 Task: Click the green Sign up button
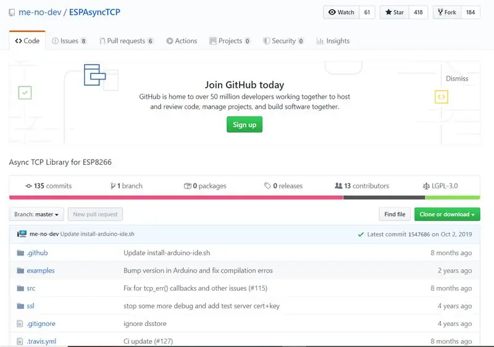(x=245, y=125)
